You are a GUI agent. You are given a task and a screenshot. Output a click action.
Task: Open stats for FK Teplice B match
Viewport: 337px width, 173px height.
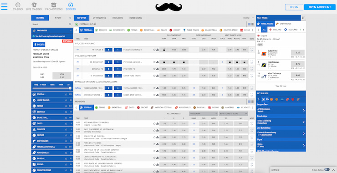(157, 50)
